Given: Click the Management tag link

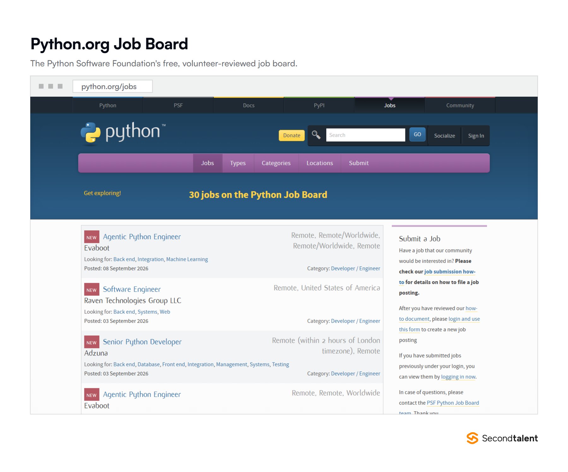Looking at the screenshot, I should (231, 364).
